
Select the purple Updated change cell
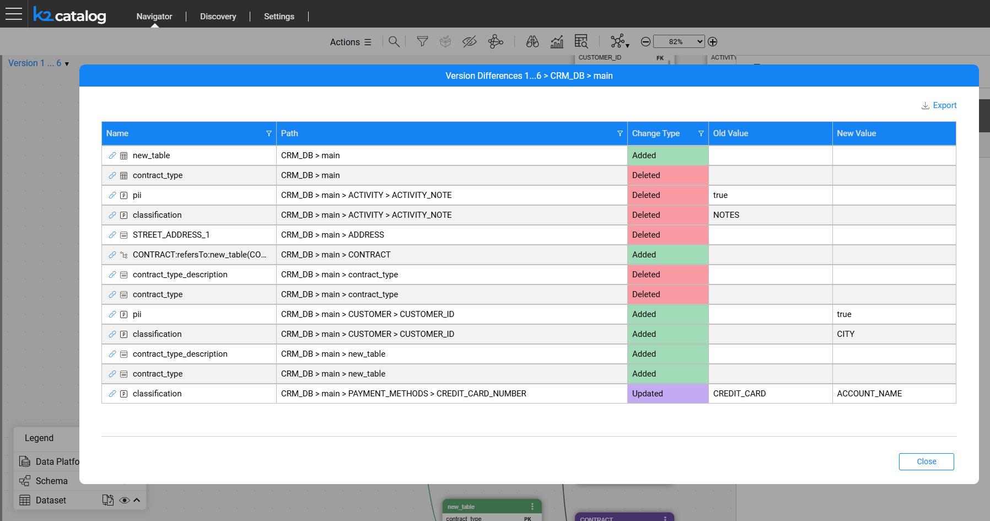click(668, 394)
